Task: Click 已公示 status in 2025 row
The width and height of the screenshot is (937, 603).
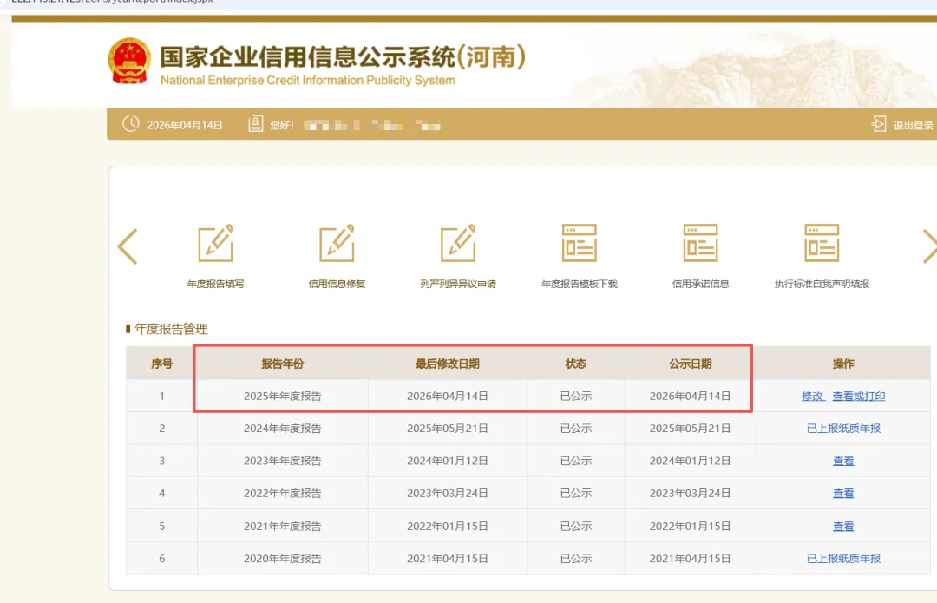Action: 576,397
